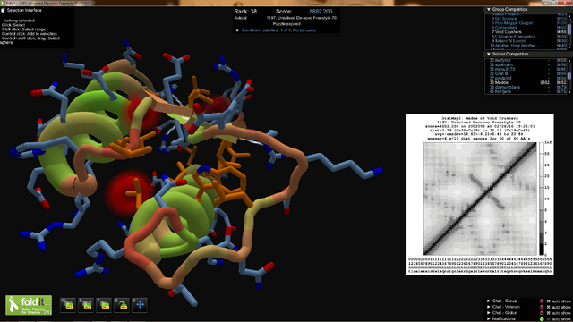Screen dimensions: 573x322
Task: Click the red status icon for Chat - Group
Action: [x=542, y=301]
